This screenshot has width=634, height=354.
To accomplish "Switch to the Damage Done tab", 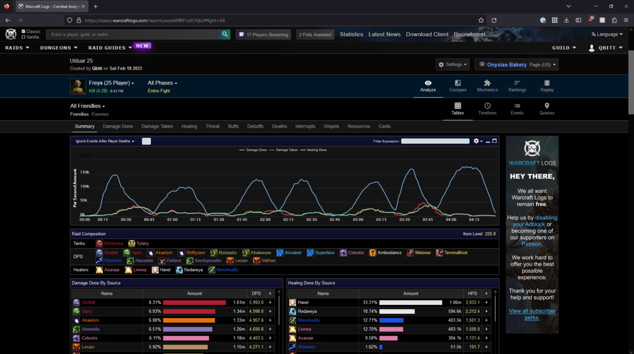I will (118, 126).
